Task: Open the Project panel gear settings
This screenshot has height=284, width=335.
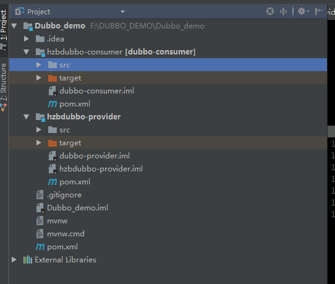Action: 303,11
